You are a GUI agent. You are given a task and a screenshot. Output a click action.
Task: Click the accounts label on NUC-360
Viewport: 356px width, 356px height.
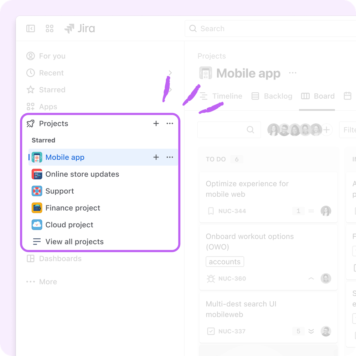pos(225,262)
